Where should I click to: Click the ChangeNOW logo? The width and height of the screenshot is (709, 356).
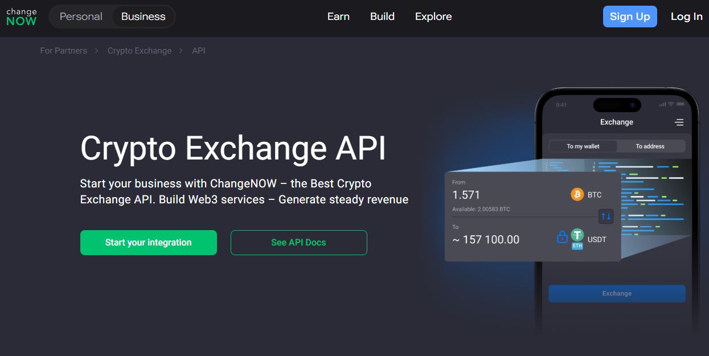click(x=22, y=17)
